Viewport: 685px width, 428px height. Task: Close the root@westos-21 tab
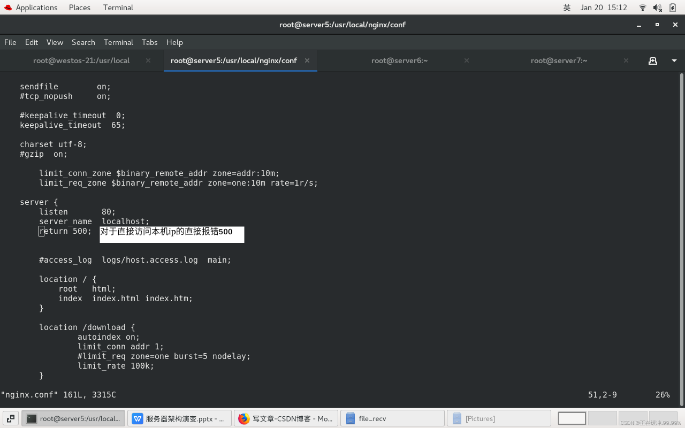148,60
